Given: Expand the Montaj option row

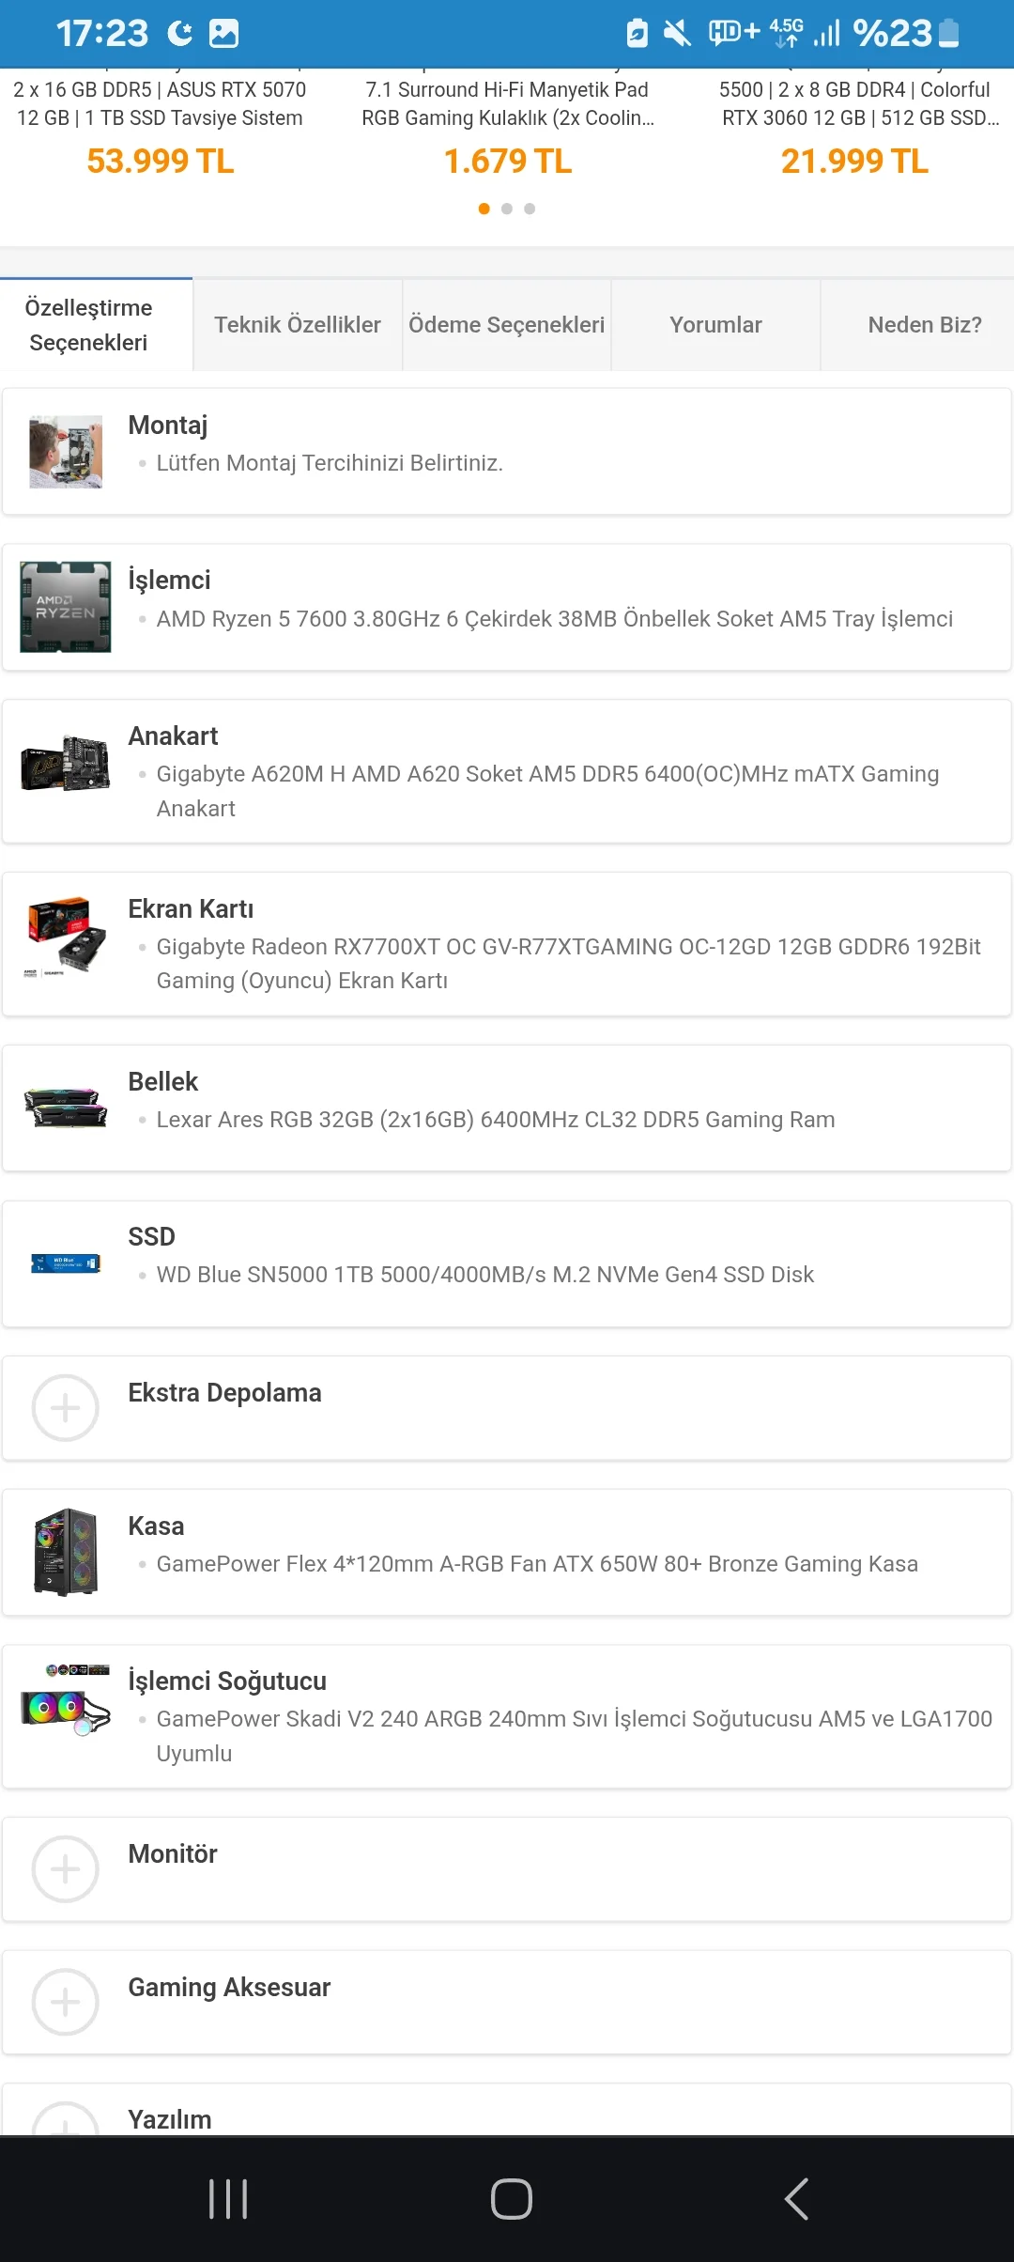Looking at the screenshot, I should click(507, 452).
